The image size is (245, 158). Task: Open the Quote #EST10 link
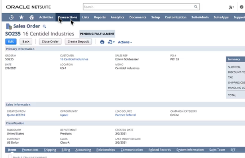click(16, 115)
